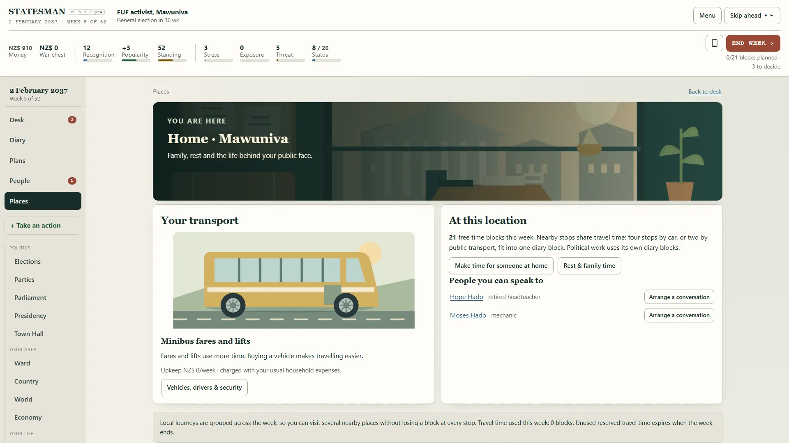Click the Home Mawuniva banner image
This screenshot has height=443, width=789.
[437, 151]
